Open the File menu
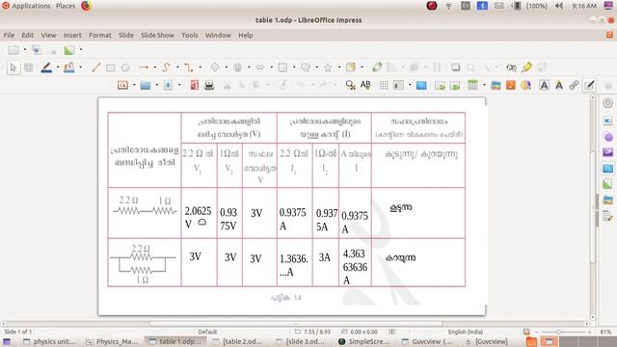The height and width of the screenshot is (347, 617). click(9, 35)
